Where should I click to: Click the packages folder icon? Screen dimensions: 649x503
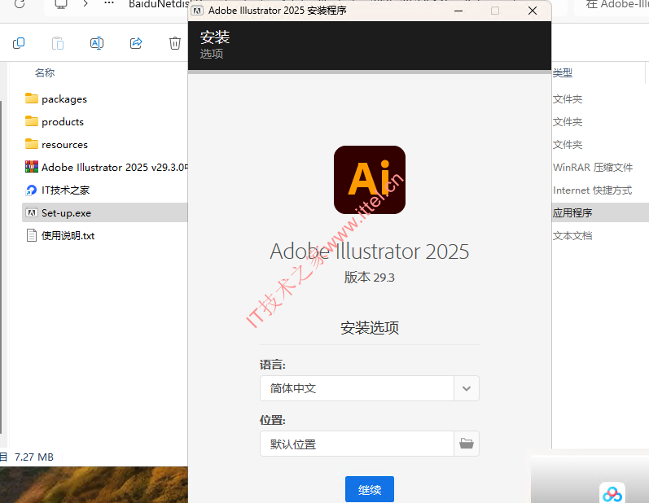click(x=32, y=98)
